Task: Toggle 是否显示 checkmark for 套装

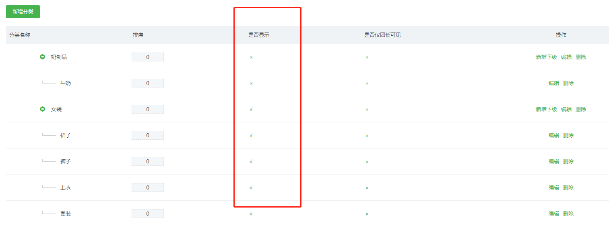Action: 251,214
